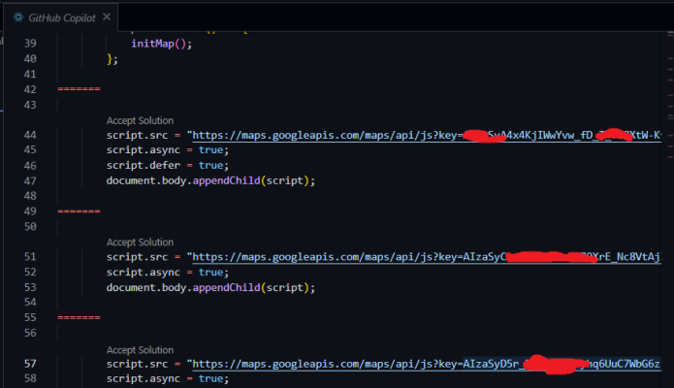674x388 pixels.
Task: Accept the solution above line 44
Action: (x=140, y=120)
